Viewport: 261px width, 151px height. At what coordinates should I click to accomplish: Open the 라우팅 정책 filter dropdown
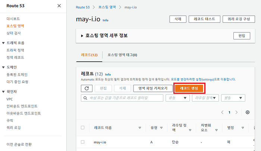(205, 98)
